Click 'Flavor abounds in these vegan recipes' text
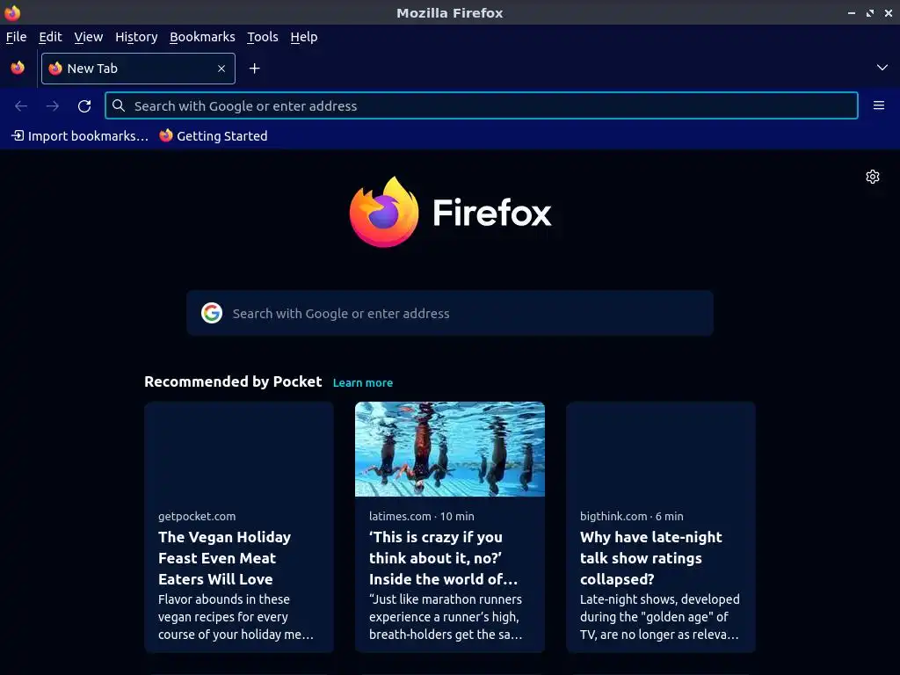This screenshot has width=900, height=675. [x=236, y=617]
